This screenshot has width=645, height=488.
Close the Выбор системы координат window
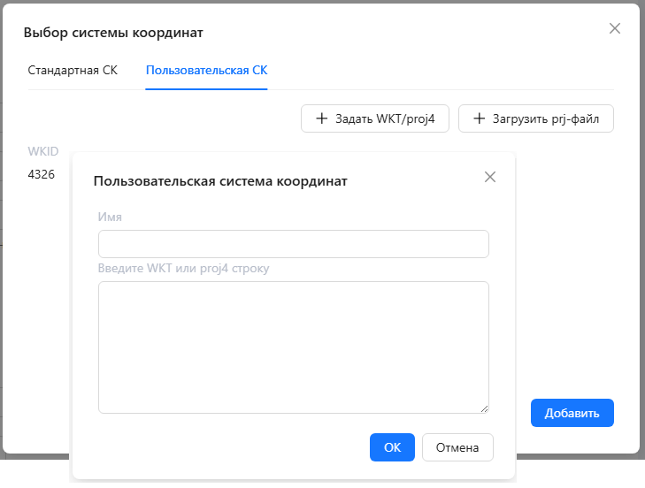click(615, 28)
